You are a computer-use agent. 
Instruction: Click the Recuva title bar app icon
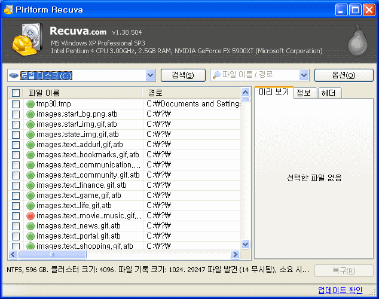[8, 10]
